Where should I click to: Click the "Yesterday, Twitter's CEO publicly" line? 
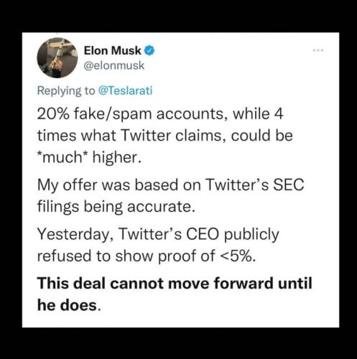point(158,234)
